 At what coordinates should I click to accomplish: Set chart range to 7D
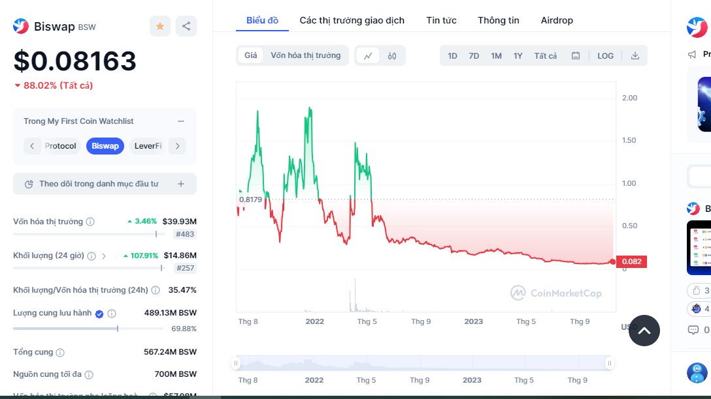474,55
